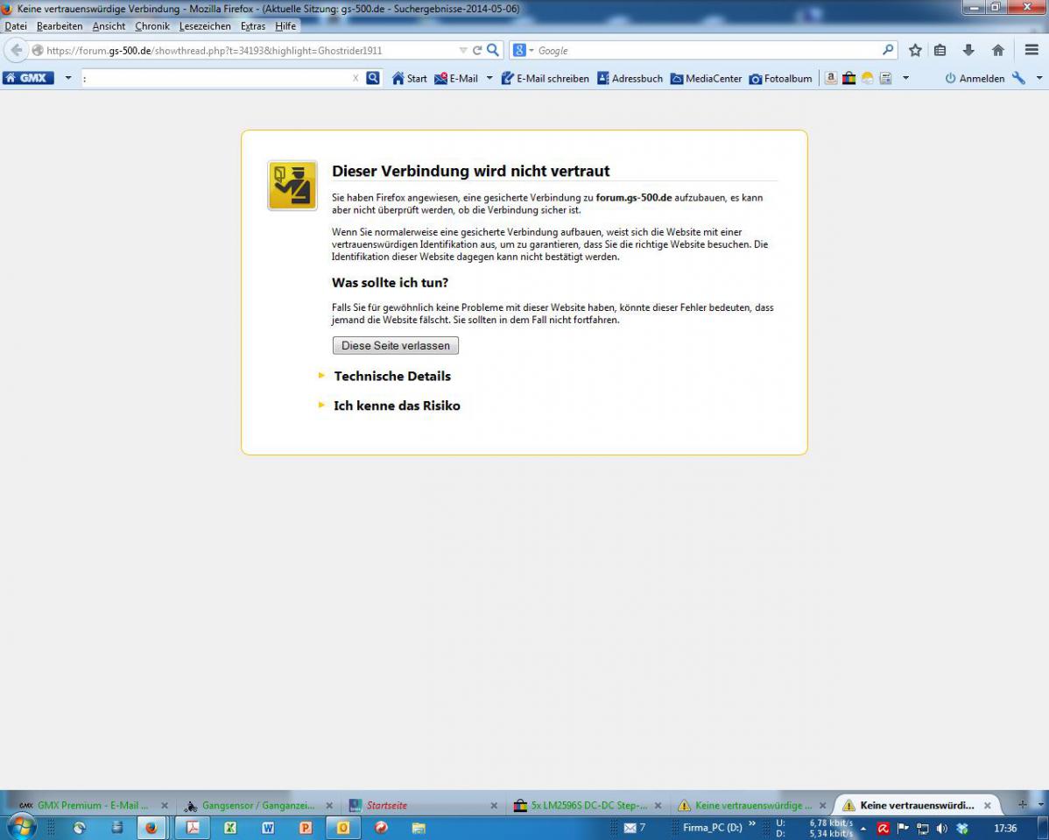Open the Downloads arrow icon
Viewport: 1049px width, 840px height.
tap(968, 51)
